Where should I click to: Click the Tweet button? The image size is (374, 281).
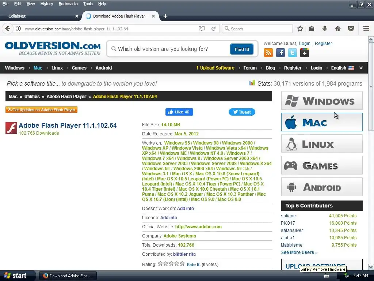tap(242, 112)
